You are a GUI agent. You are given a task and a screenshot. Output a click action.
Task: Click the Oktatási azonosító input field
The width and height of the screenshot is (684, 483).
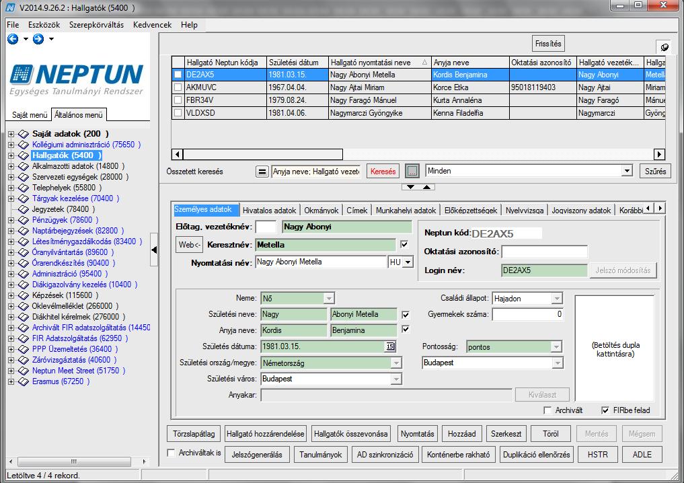click(544, 252)
